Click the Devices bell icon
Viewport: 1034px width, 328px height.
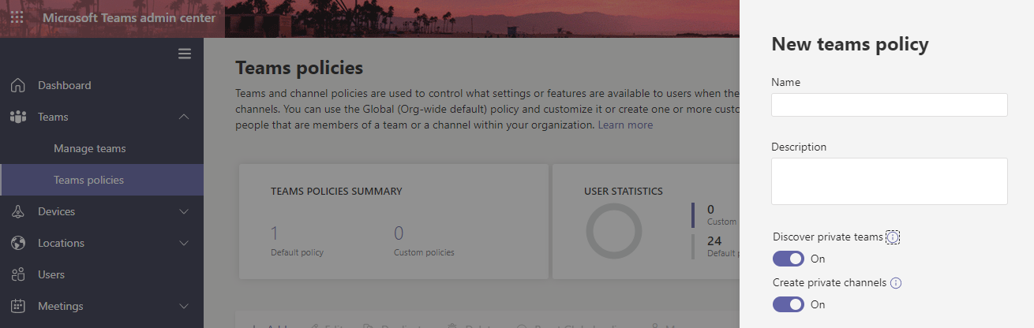point(17,211)
